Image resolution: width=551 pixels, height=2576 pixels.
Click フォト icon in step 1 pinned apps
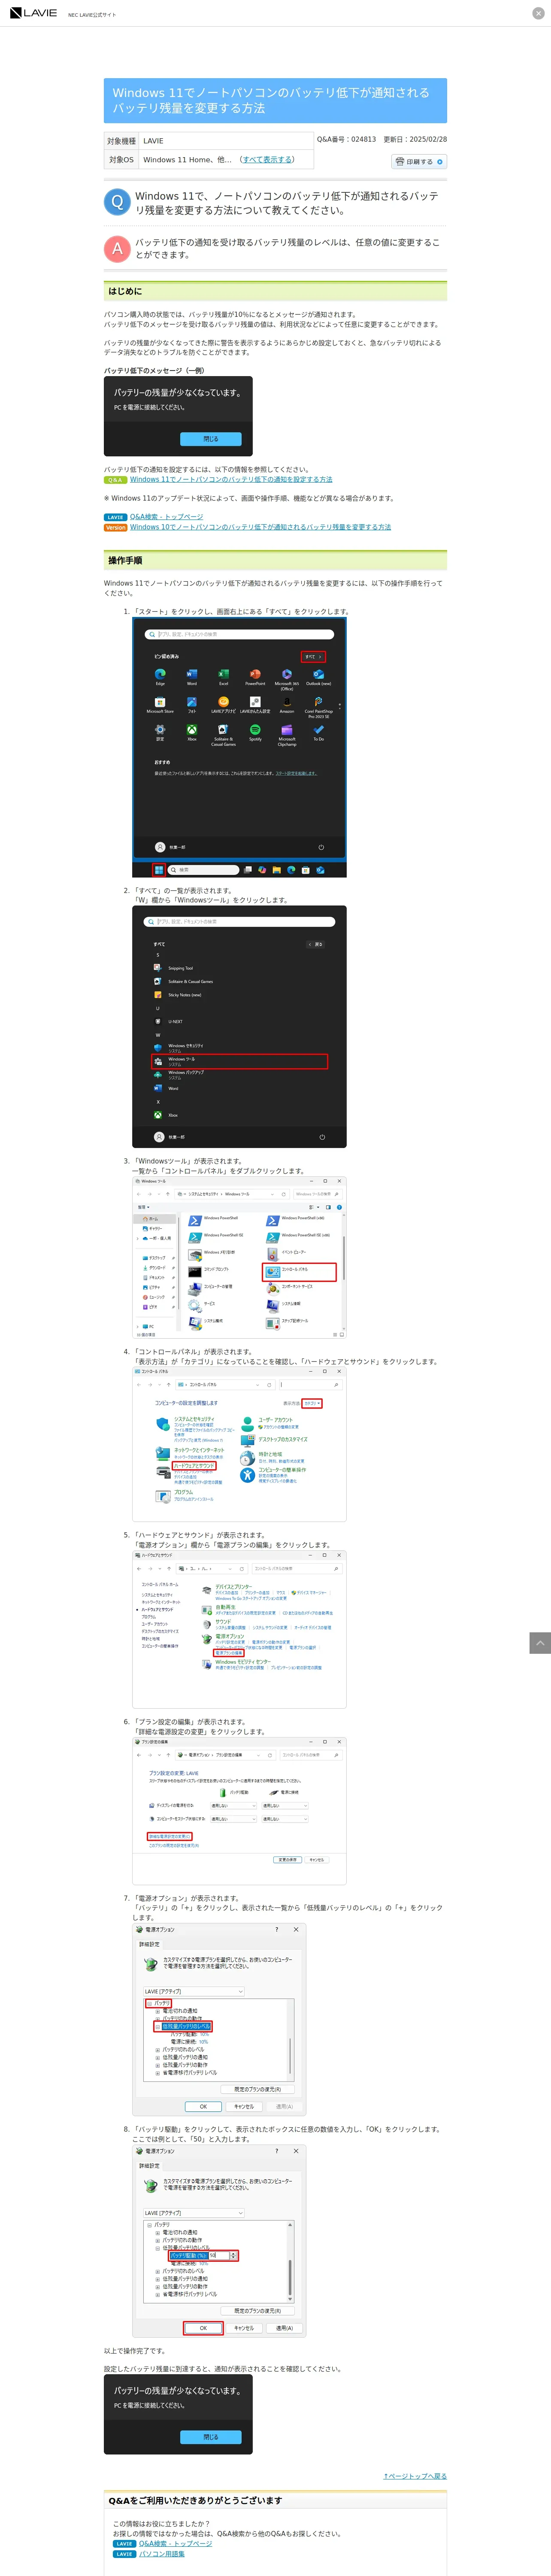click(191, 703)
